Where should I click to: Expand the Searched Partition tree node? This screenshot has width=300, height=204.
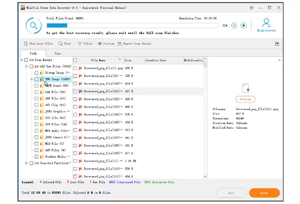tap(26, 163)
